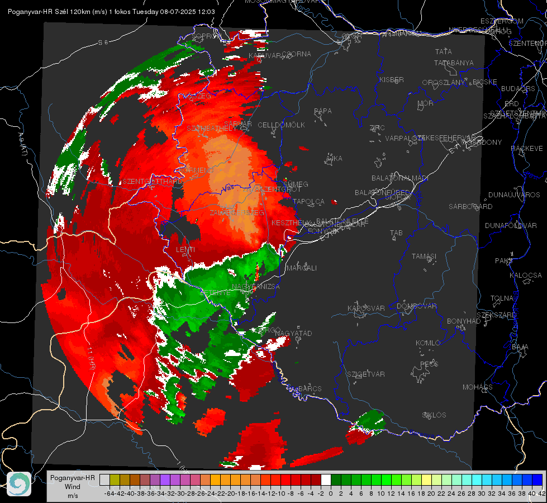Click the SUMEG city label
This screenshot has width=547, height=503.
pyautogui.click(x=296, y=184)
